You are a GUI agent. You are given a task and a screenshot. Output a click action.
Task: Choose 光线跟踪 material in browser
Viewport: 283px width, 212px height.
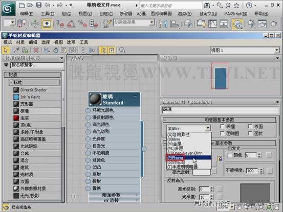point(37,146)
